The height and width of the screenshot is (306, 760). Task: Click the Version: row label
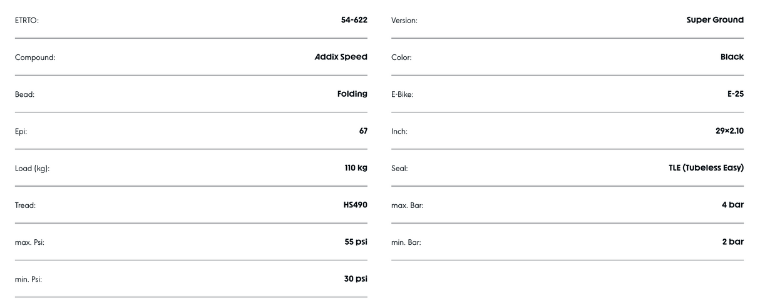coord(404,21)
